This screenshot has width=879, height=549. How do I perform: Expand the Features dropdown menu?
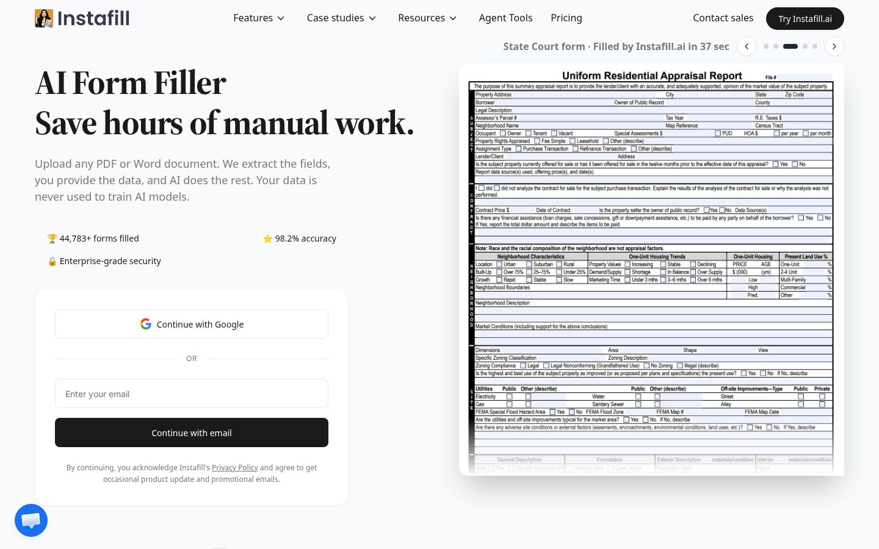pos(259,18)
